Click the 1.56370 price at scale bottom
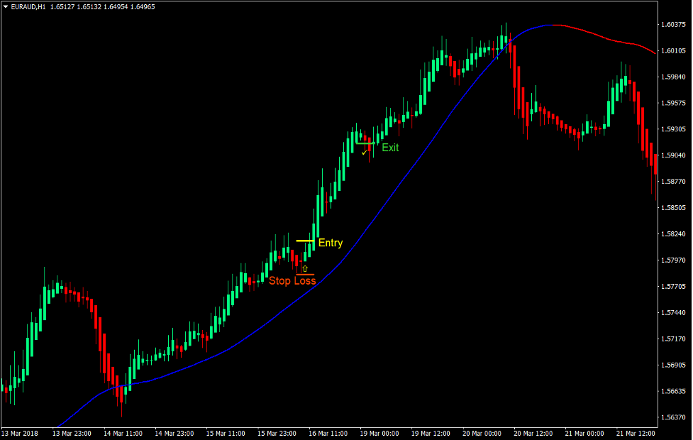 coord(672,417)
